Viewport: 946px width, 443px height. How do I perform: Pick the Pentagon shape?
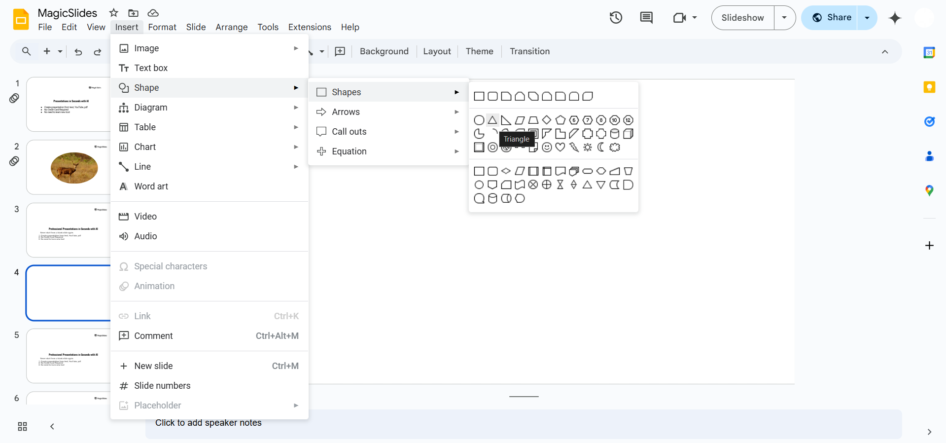point(561,120)
